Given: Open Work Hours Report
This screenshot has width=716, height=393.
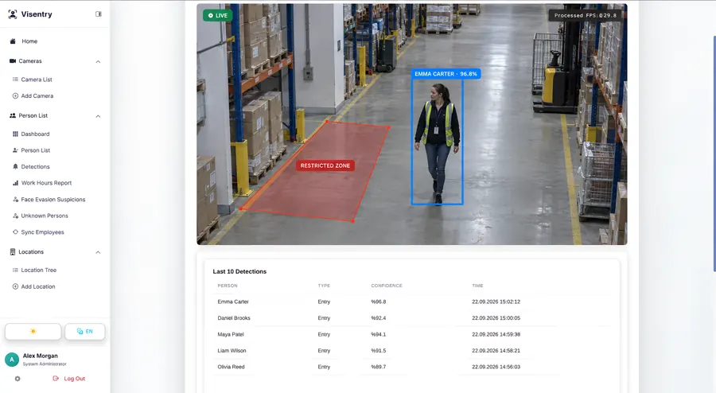Looking at the screenshot, I should (x=47, y=183).
